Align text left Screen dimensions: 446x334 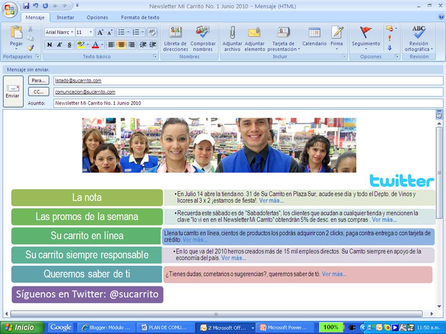coord(111,45)
